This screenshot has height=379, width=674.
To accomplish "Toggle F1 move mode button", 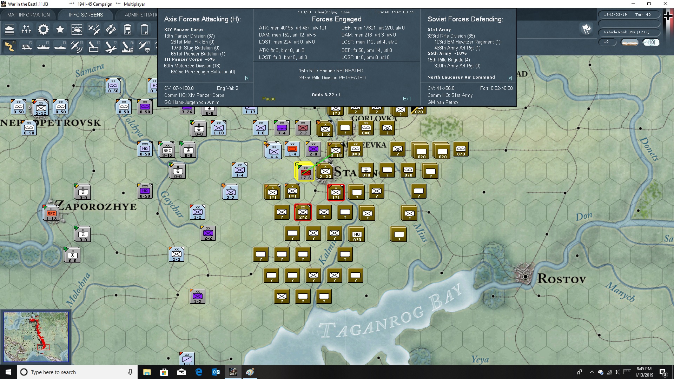I will (10, 46).
